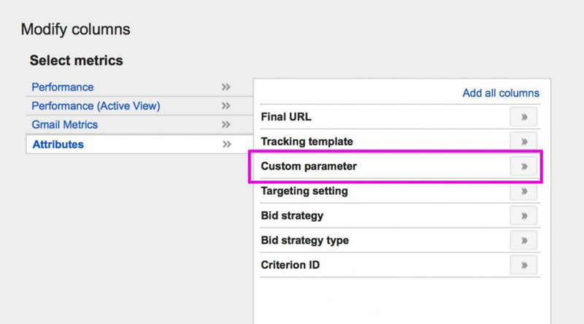The image size is (584, 324).
Task: Expand the chevron next to Performance (Active View)
Action: coord(226,106)
